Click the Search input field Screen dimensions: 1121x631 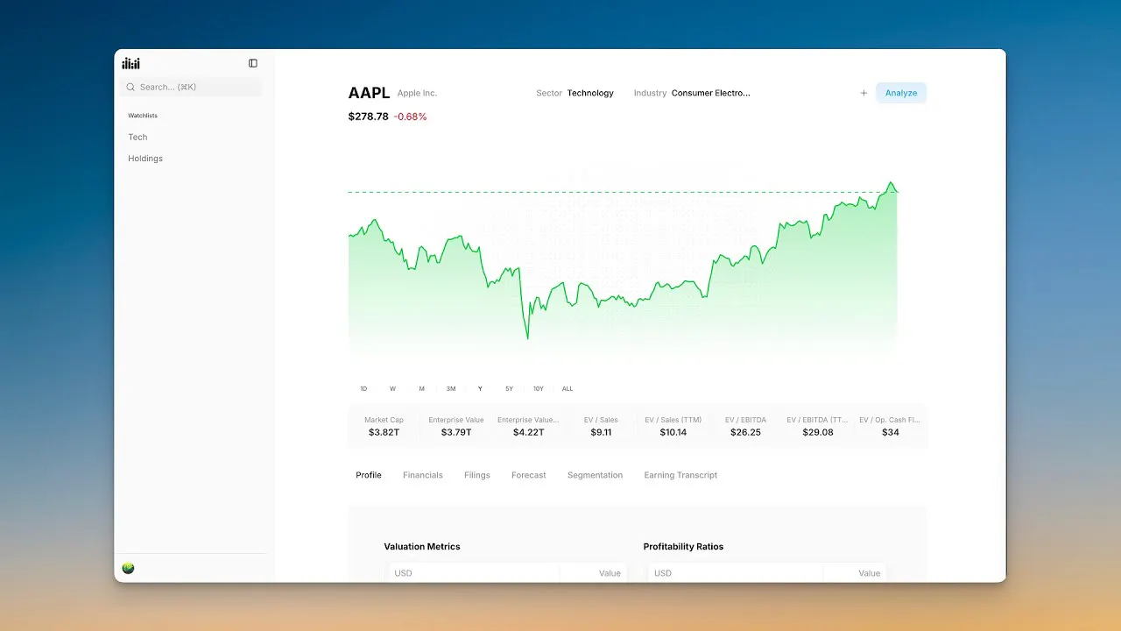pos(191,87)
